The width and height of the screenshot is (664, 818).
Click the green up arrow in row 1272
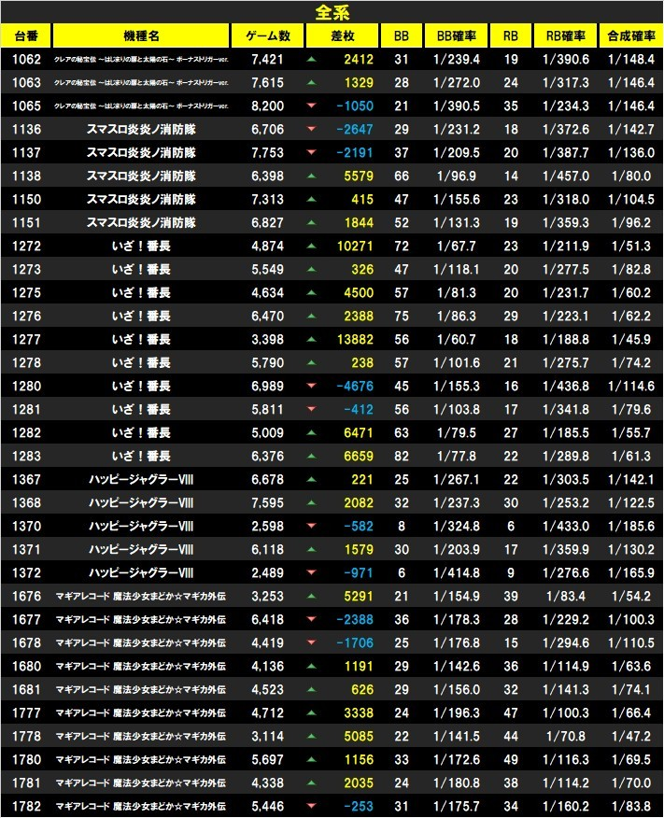[x=311, y=247]
